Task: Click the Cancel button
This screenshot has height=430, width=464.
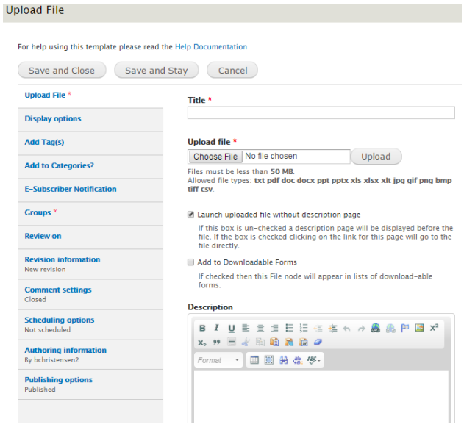Action: tap(232, 71)
